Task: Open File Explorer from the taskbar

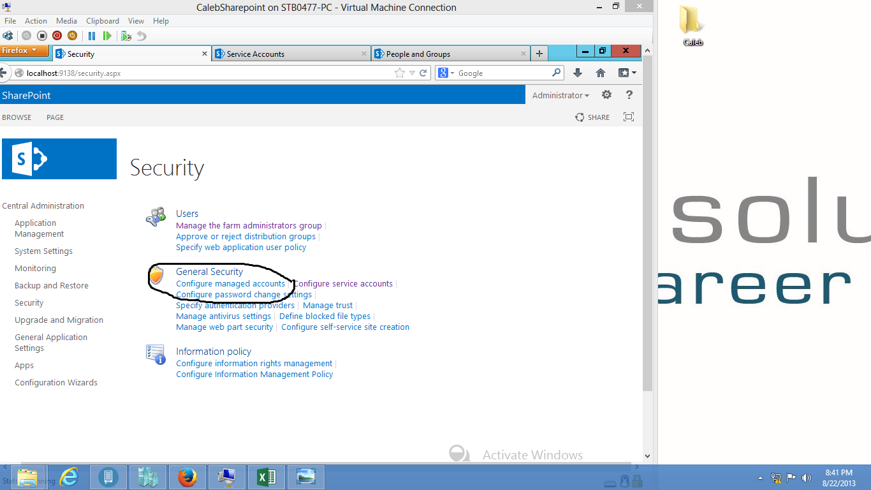Action: pyautogui.click(x=28, y=477)
